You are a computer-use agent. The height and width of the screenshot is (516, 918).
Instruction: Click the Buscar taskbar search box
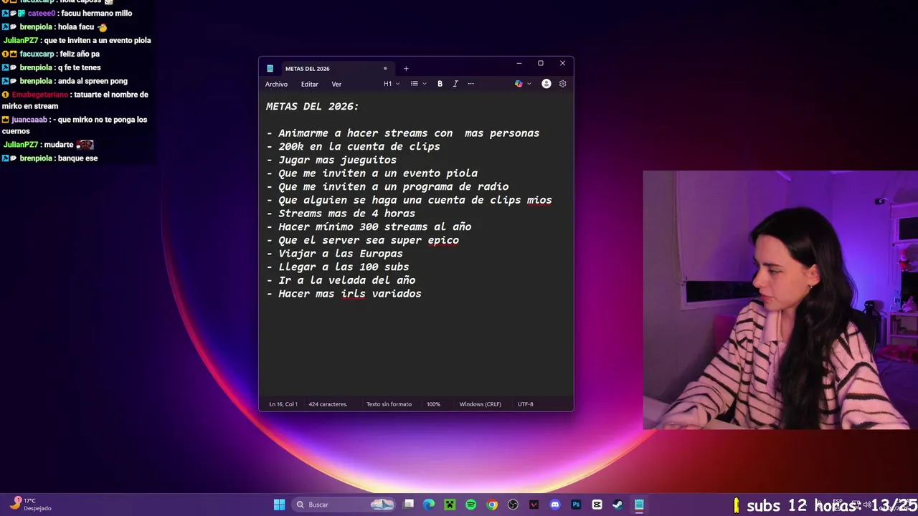point(344,505)
